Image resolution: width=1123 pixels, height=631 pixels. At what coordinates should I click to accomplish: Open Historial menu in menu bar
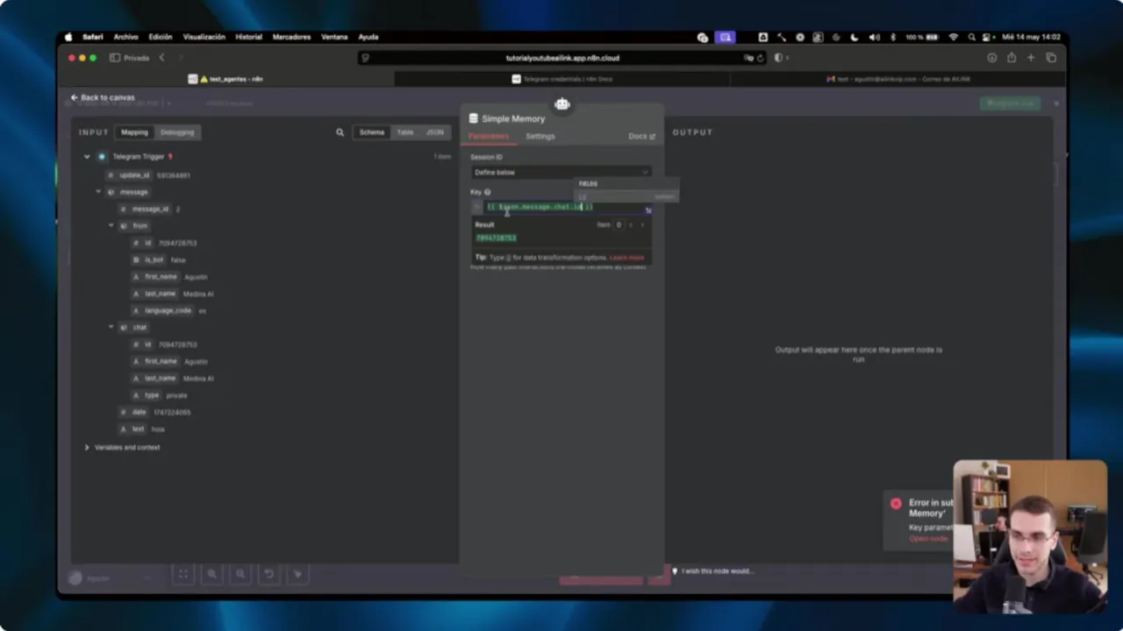(x=248, y=38)
